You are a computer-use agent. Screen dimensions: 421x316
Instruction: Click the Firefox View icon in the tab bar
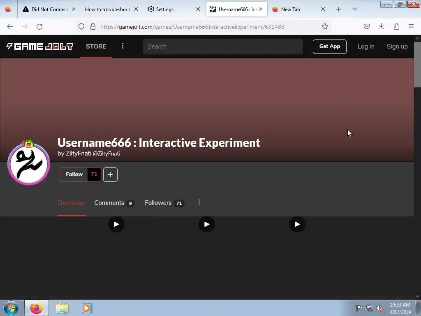coord(8,9)
